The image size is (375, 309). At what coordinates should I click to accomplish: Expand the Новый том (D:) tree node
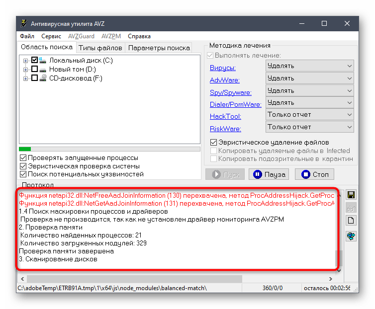tap(25, 70)
